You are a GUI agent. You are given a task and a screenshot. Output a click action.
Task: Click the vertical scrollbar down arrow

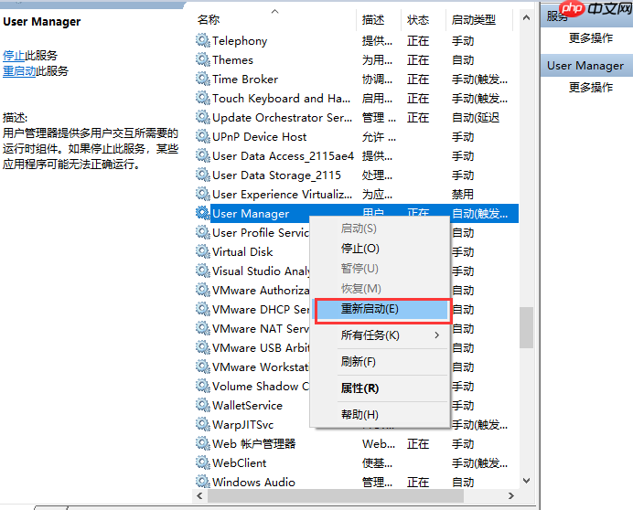coord(526,480)
